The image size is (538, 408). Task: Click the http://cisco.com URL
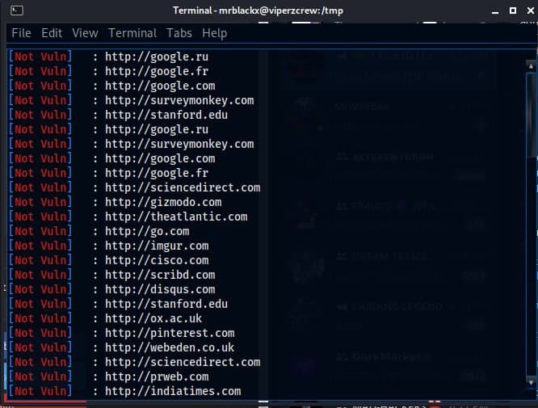[156, 260]
